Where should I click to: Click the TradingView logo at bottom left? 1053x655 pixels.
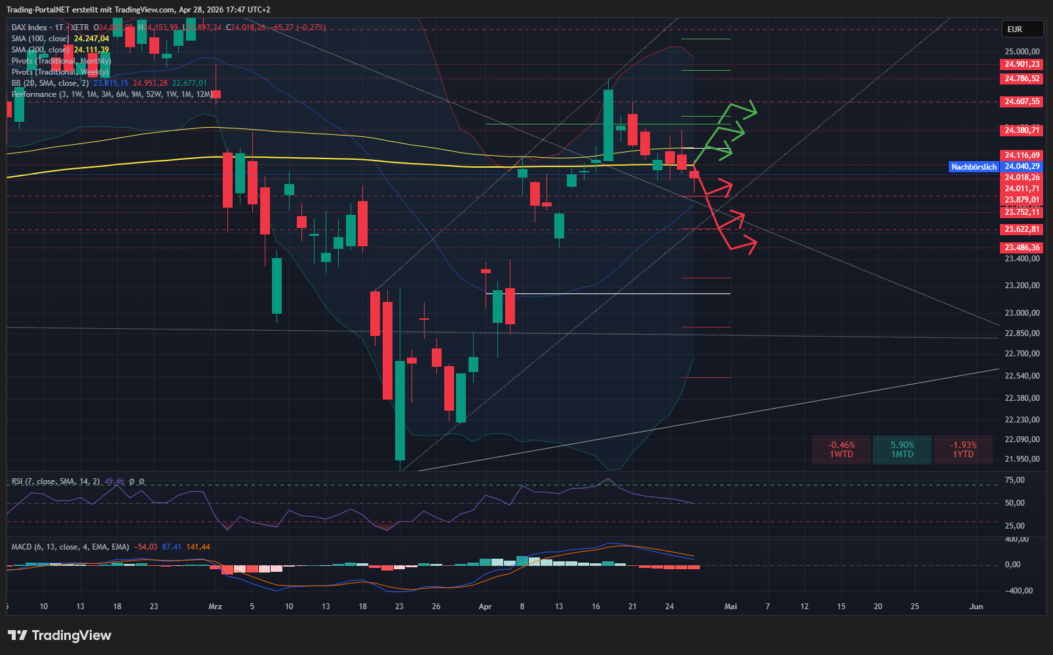[60, 635]
